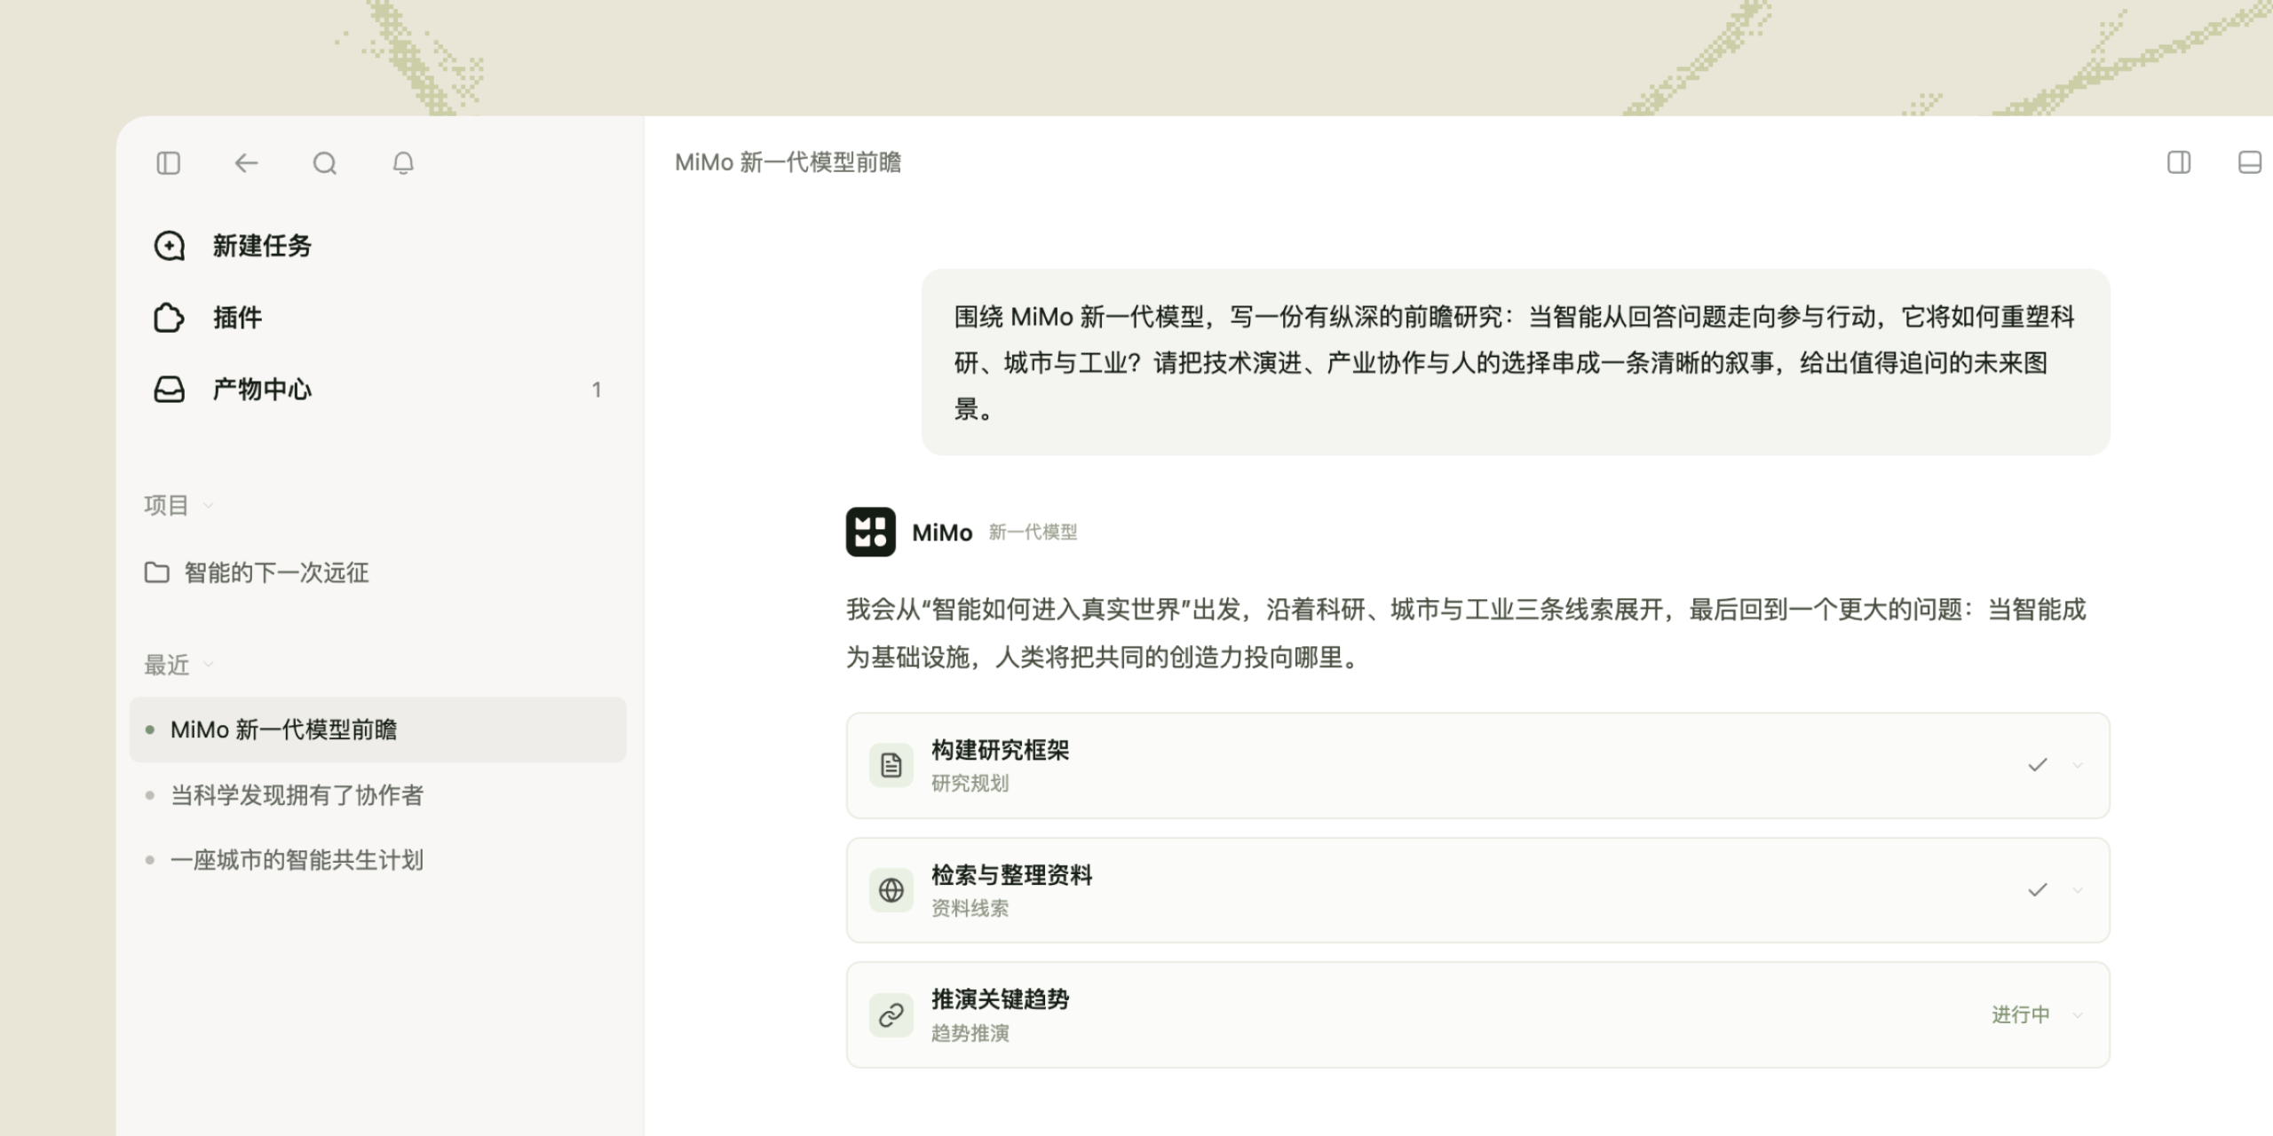Open search with the magnifier icon
This screenshot has height=1136, width=2273.
pyautogui.click(x=325, y=163)
